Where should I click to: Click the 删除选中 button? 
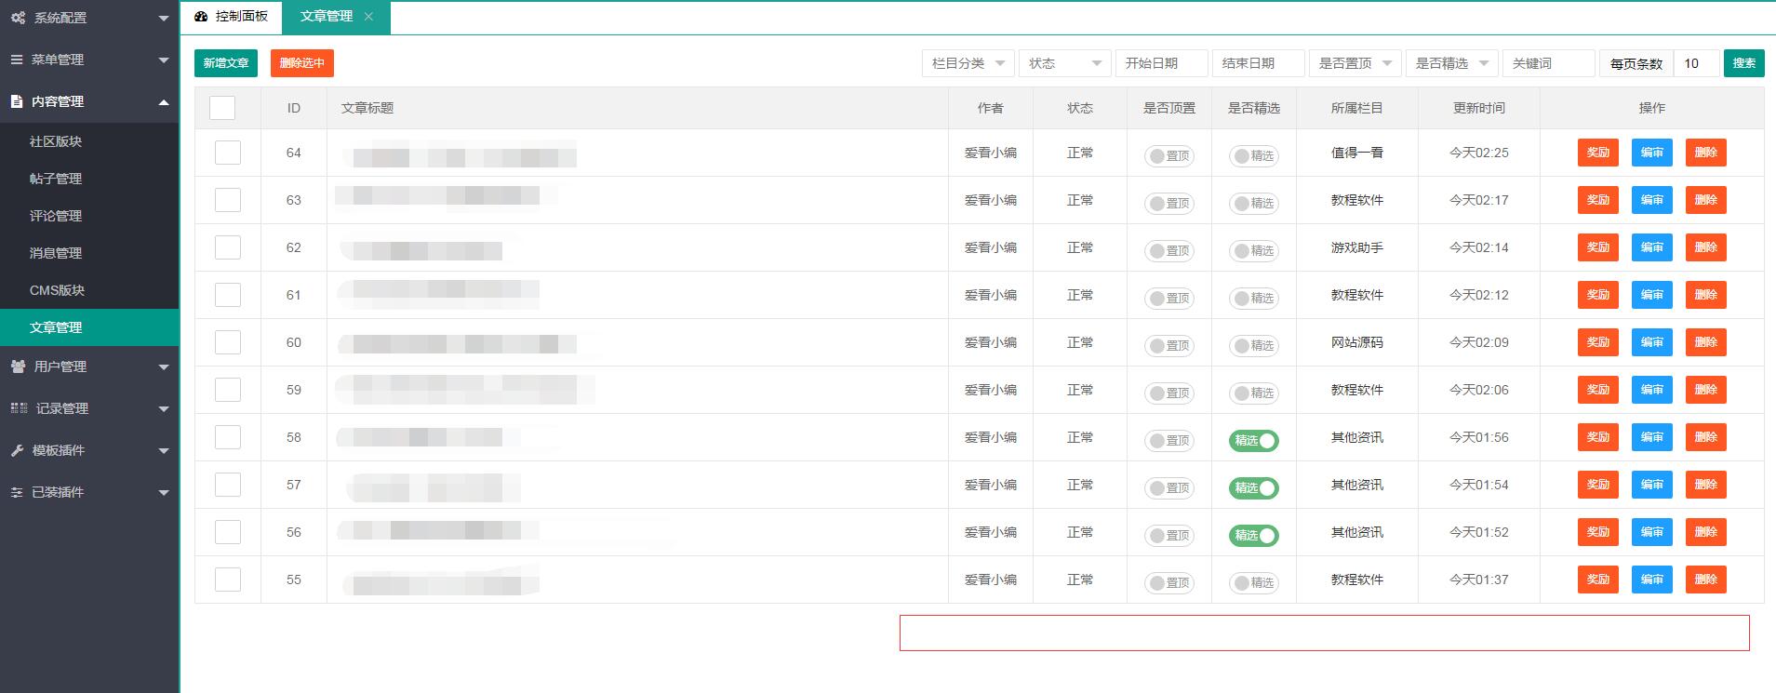(302, 63)
